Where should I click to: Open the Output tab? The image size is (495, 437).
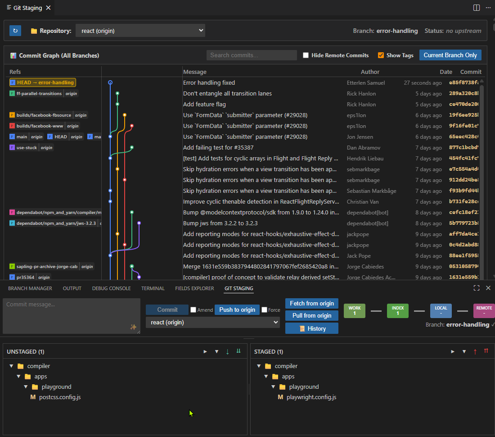(x=72, y=288)
